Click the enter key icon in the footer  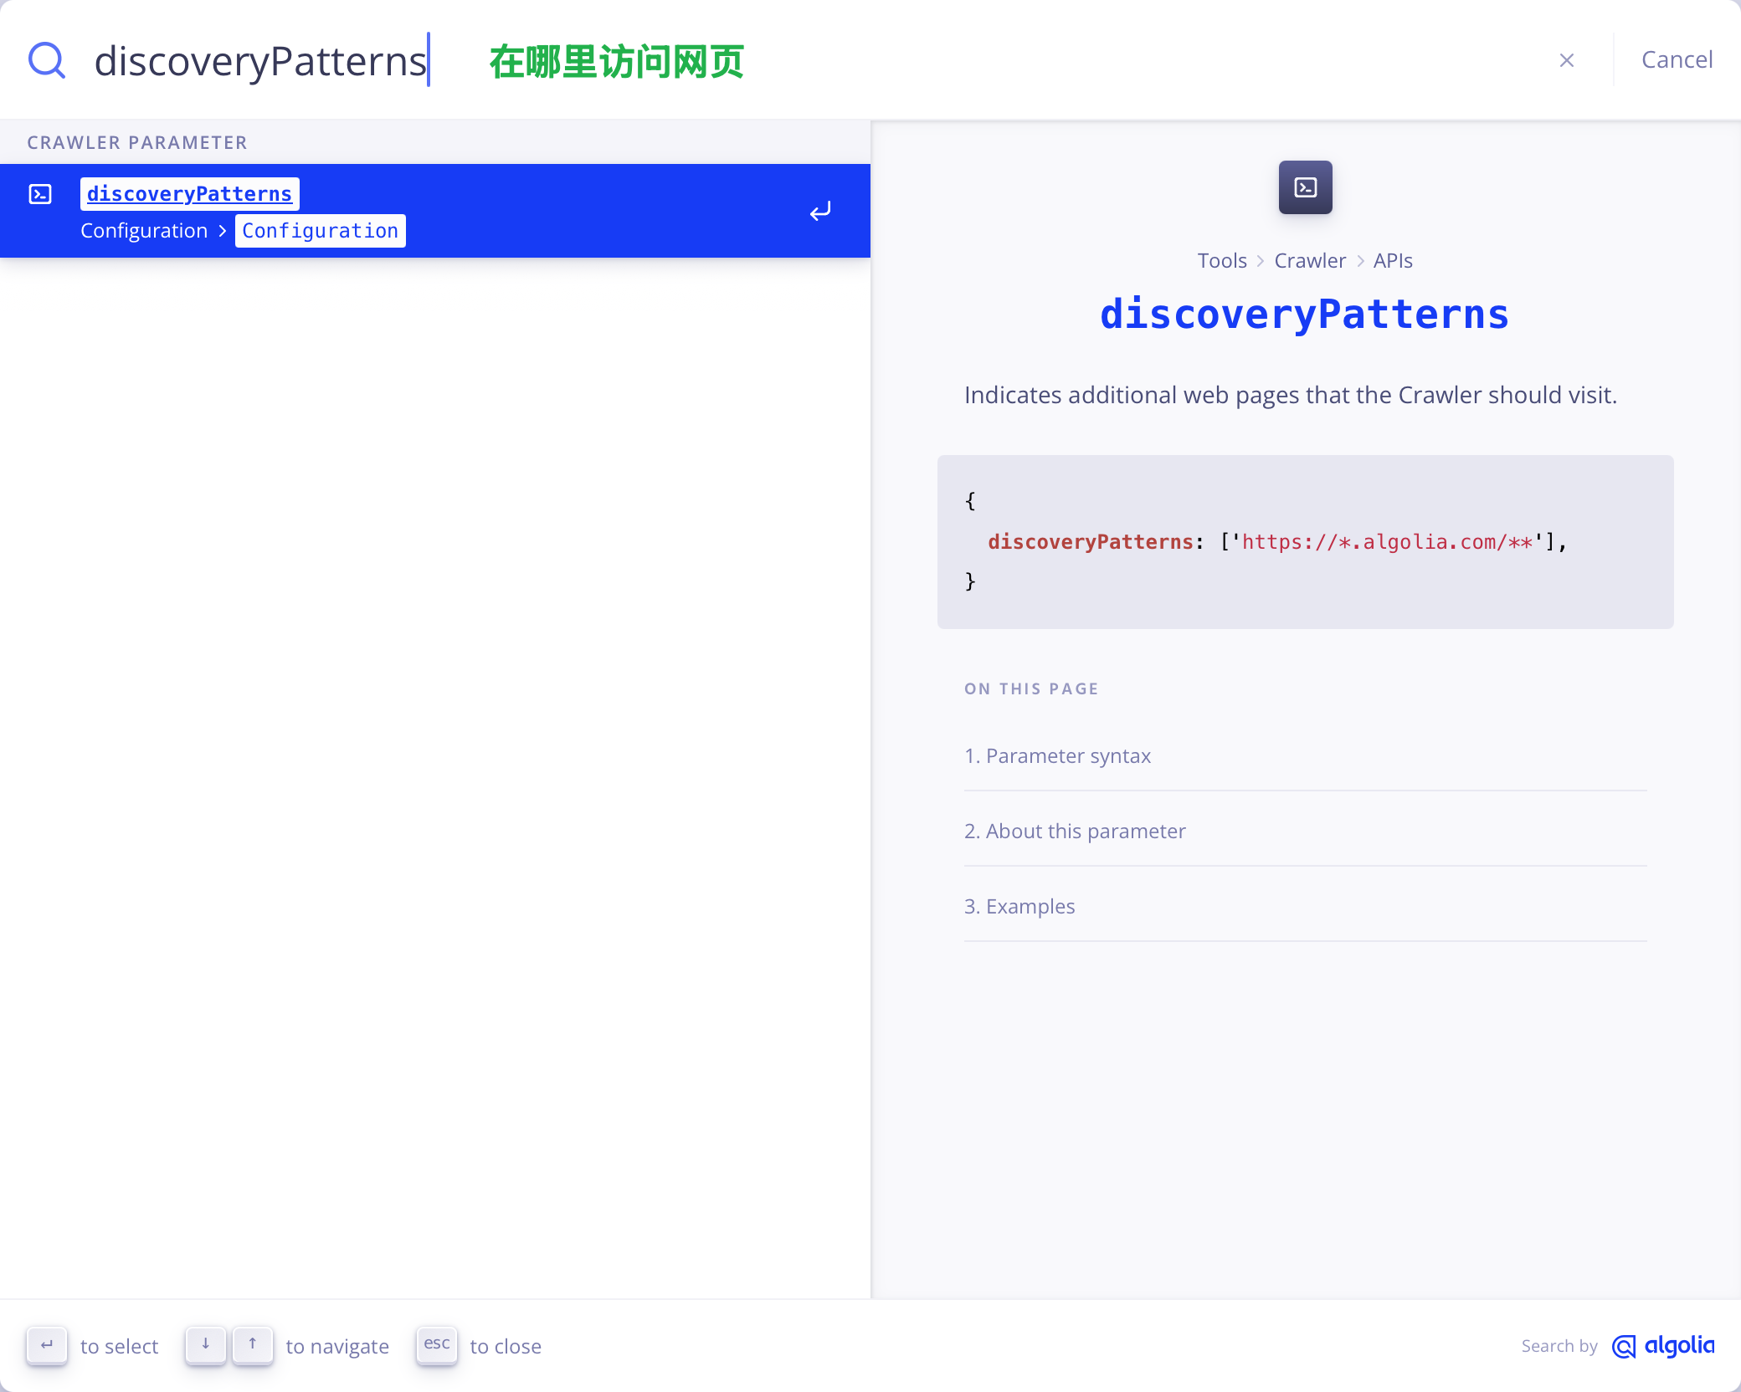coord(47,1345)
